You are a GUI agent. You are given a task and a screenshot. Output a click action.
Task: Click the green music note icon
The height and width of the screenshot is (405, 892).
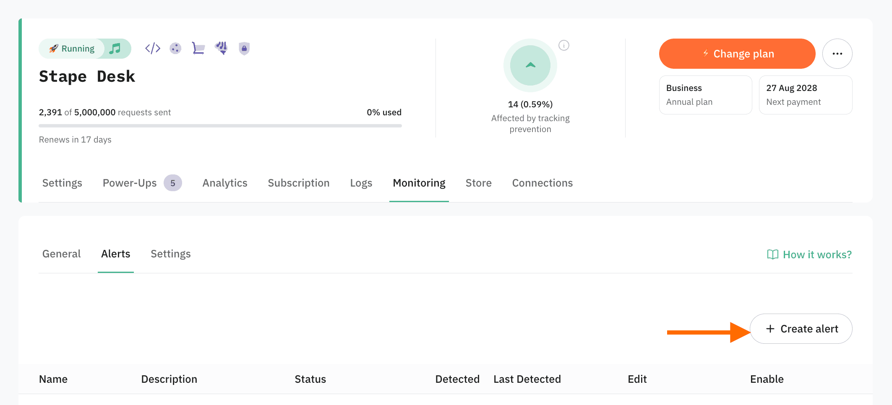tap(115, 49)
